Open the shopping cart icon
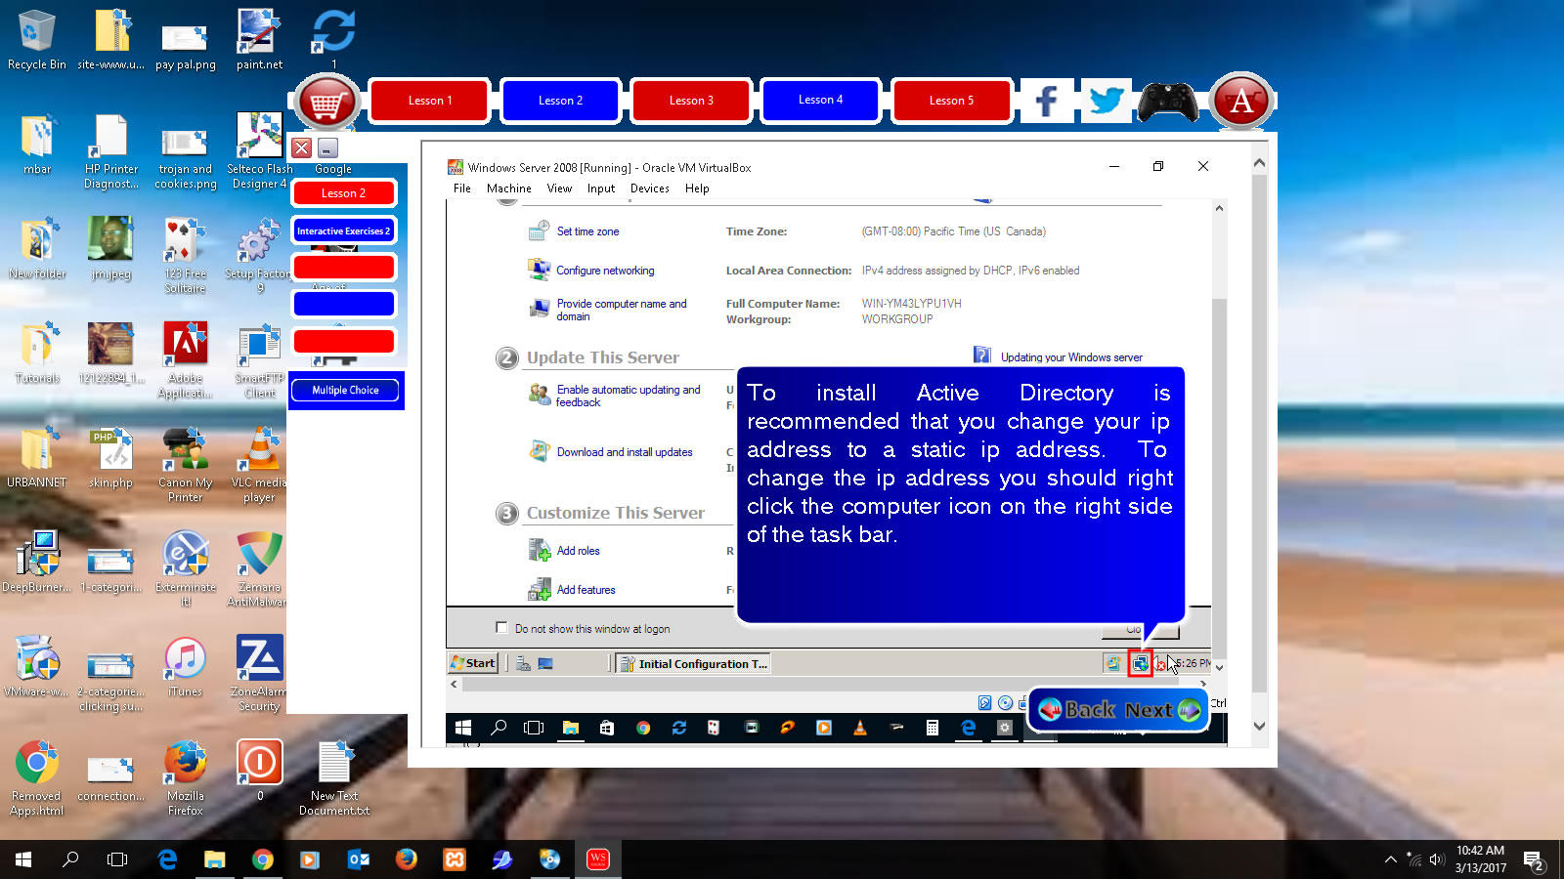This screenshot has width=1564, height=879. (327, 102)
